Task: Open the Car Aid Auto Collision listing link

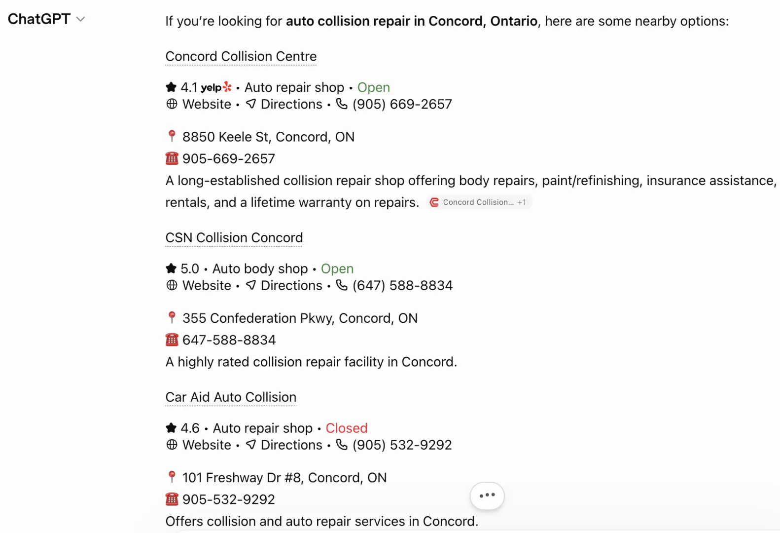Action: pos(231,397)
